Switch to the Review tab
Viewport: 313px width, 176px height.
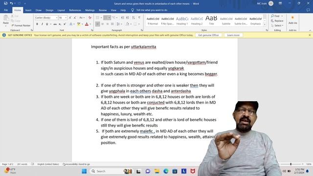[103, 10]
